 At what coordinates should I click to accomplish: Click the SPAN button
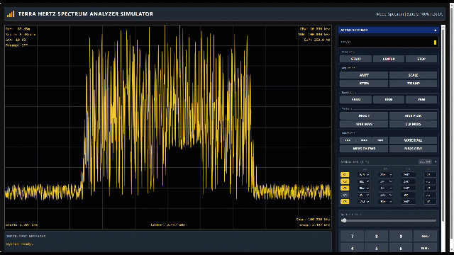tap(355, 100)
